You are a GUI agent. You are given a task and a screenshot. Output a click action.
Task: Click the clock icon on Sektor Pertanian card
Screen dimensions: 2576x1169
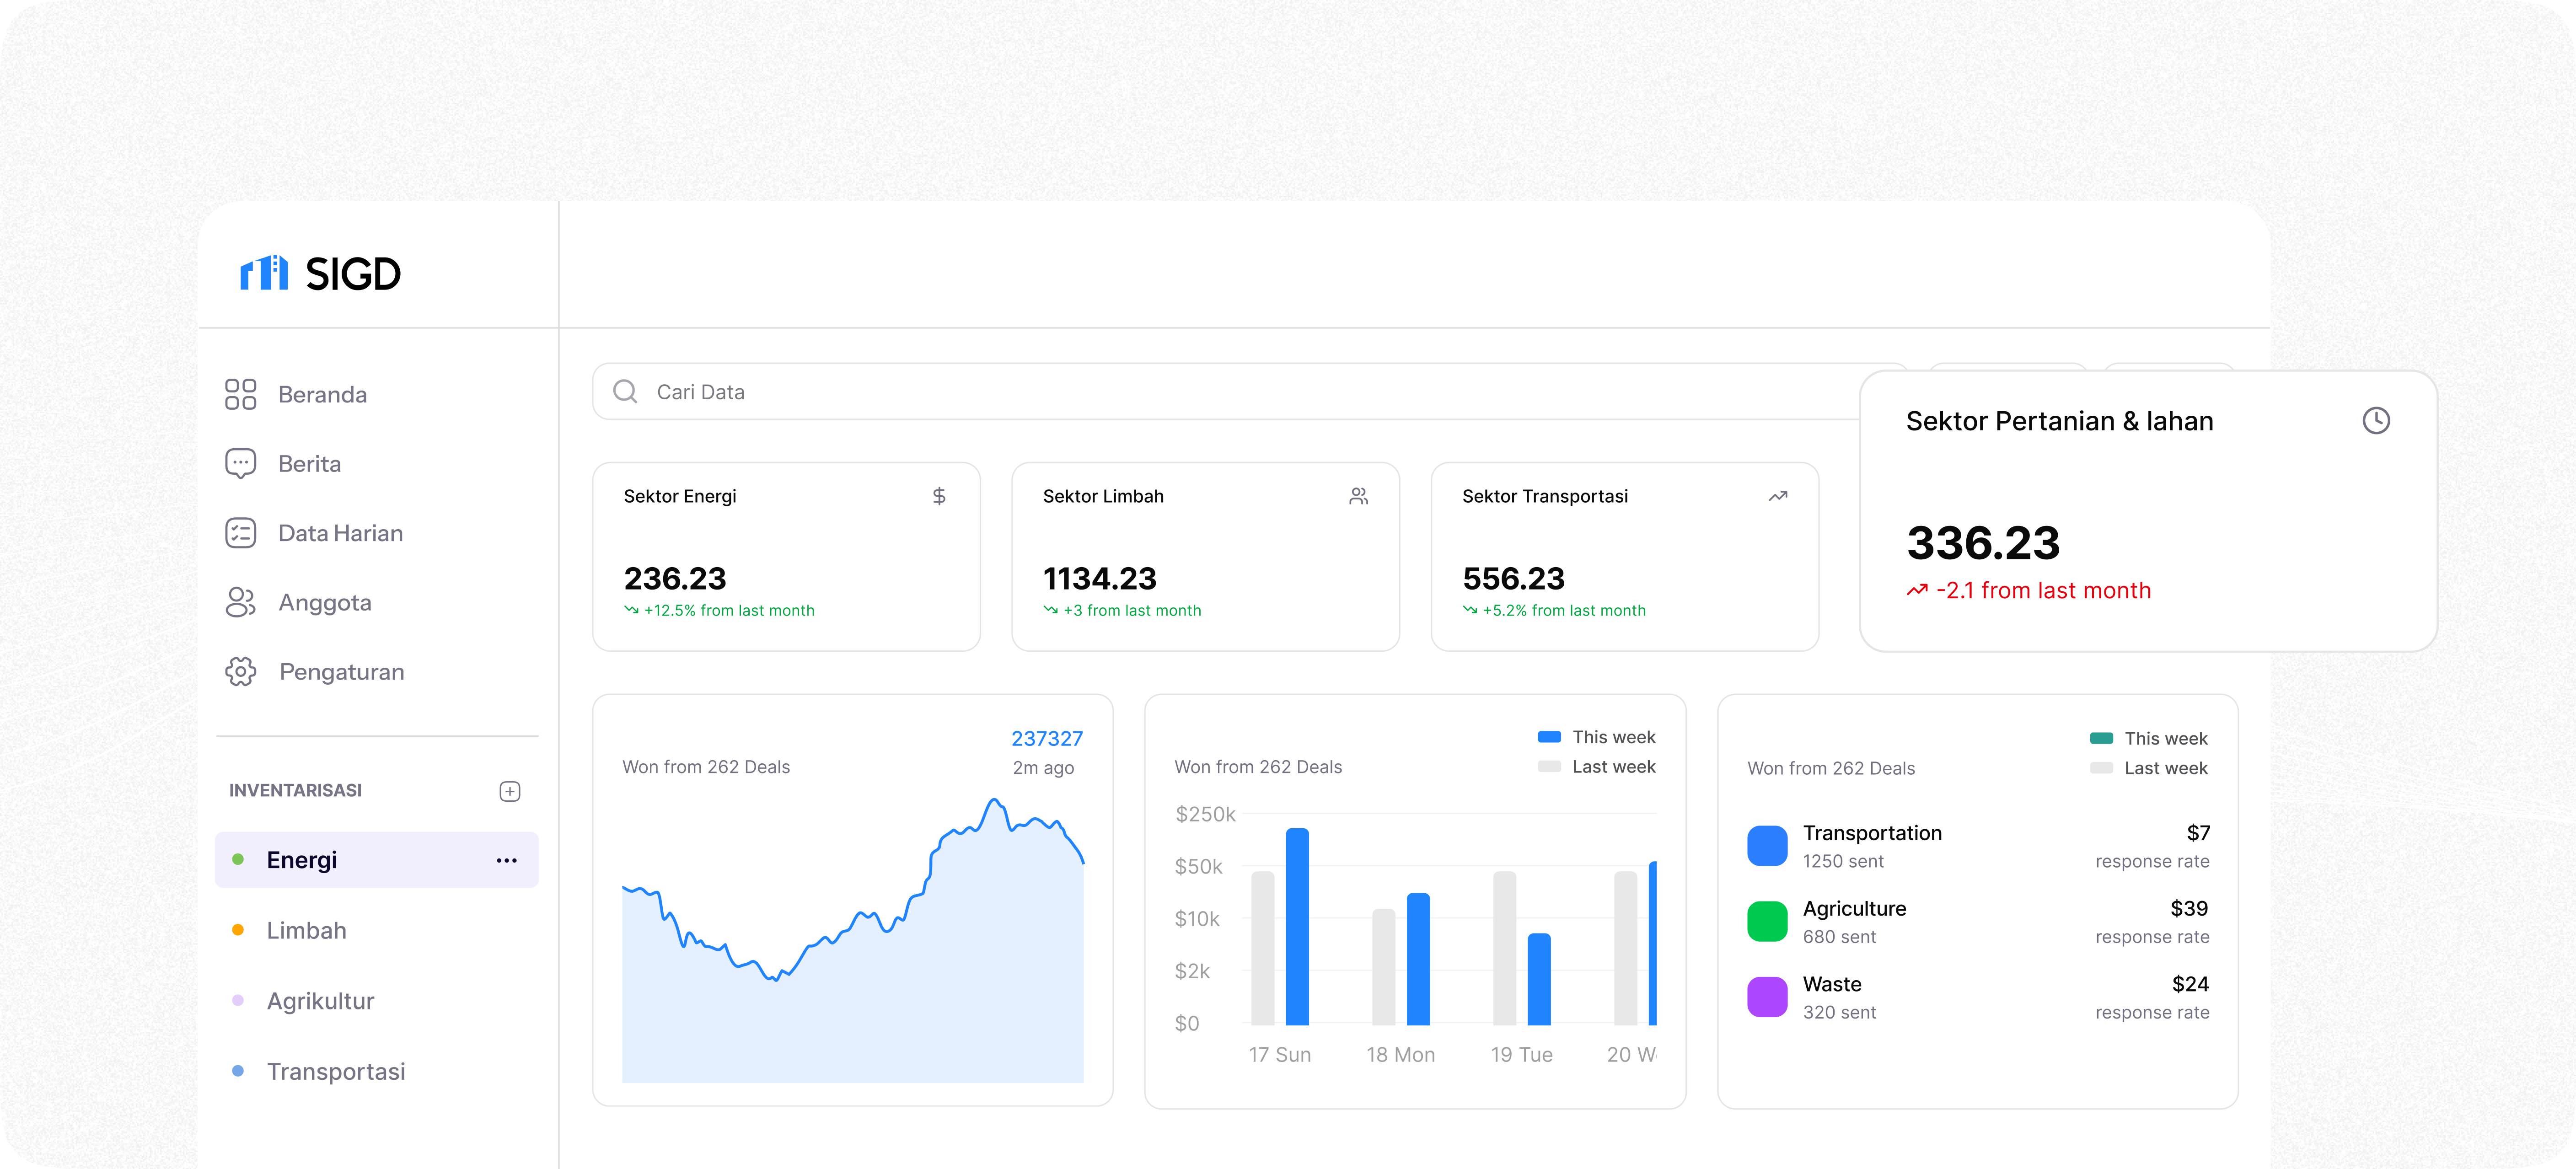(x=2376, y=421)
